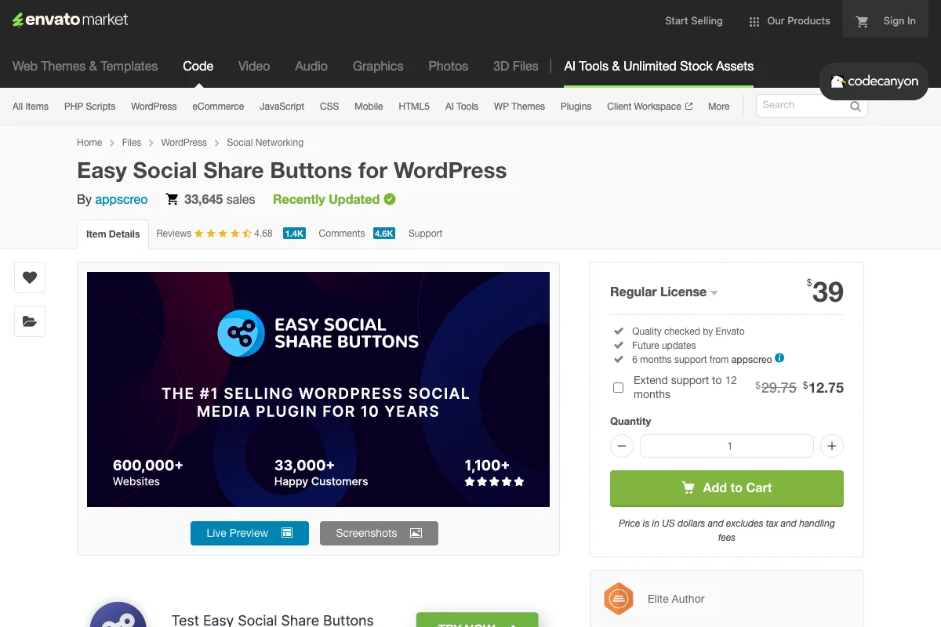The height and width of the screenshot is (627, 941).
Task: Select Web Themes & Templates menu
Action: click(85, 67)
